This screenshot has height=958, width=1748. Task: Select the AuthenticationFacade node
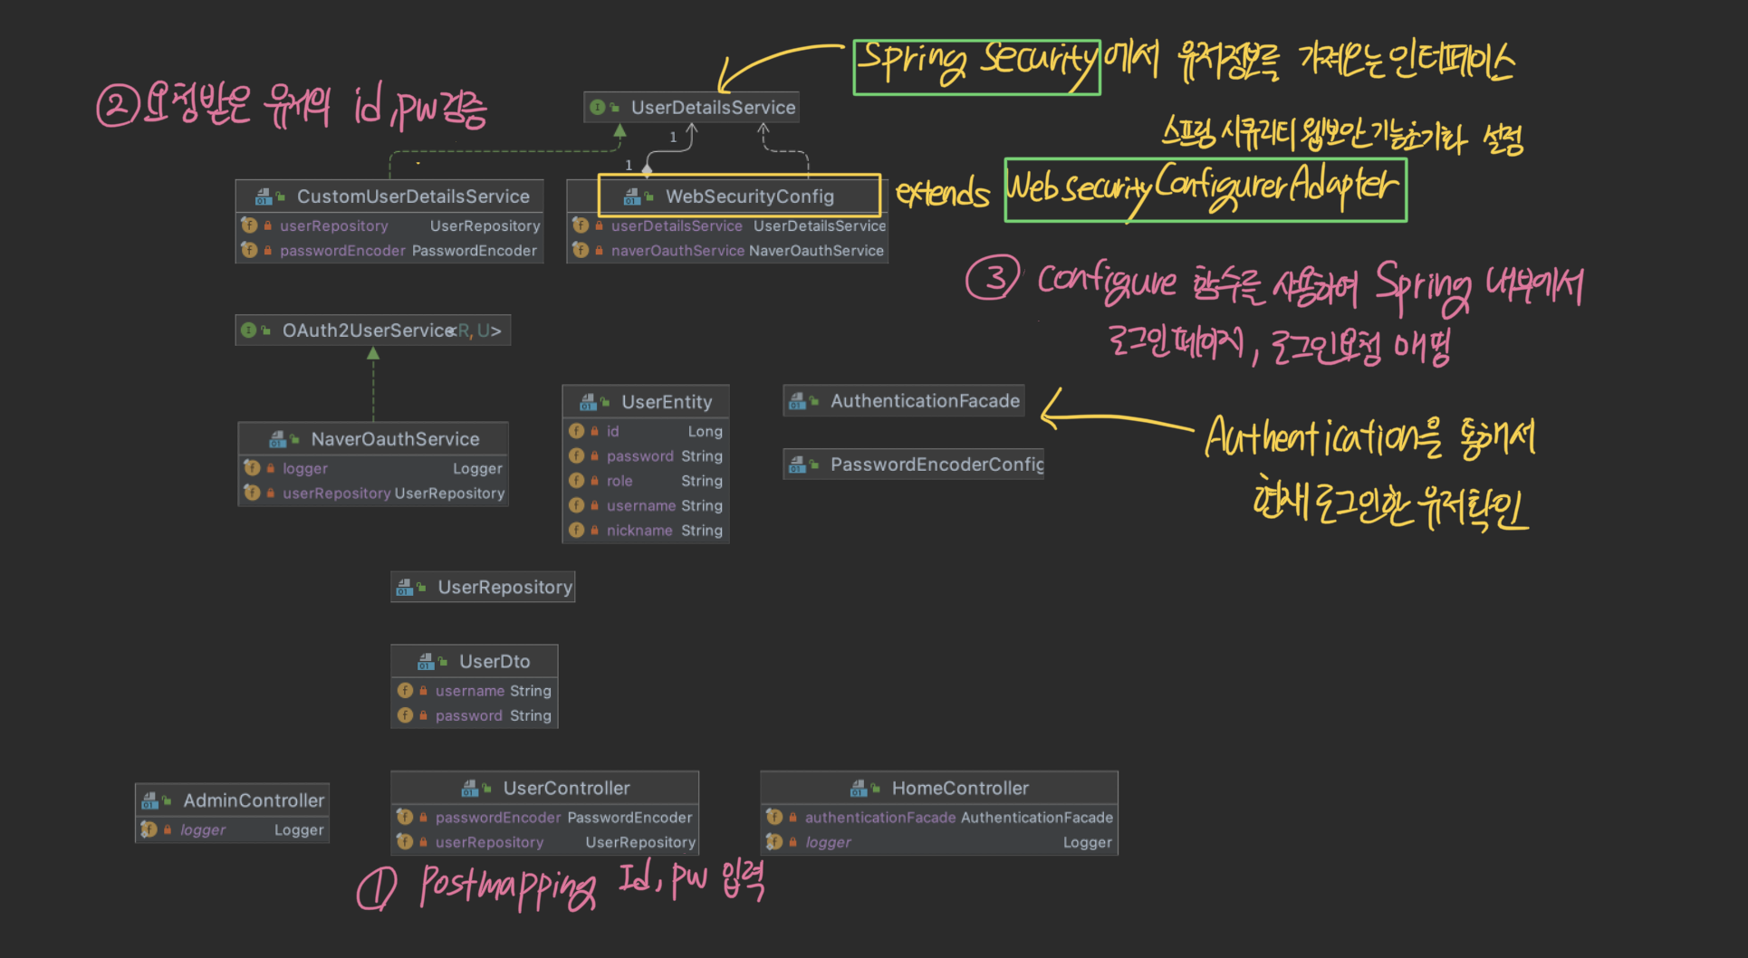[904, 401]
